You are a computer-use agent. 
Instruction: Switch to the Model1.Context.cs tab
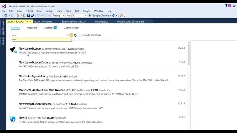click(43, 21)
